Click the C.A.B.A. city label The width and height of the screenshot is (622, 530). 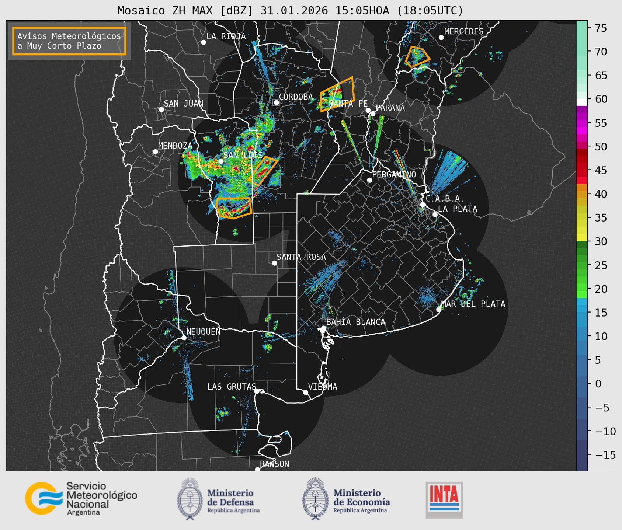click(x=445, y=199)
